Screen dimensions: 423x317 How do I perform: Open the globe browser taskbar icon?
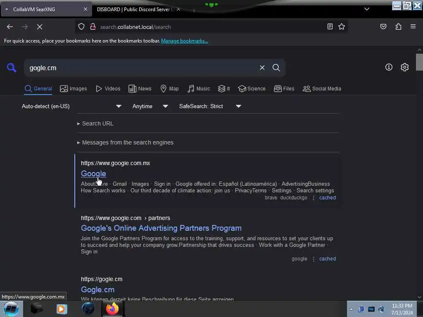(88, 309)
